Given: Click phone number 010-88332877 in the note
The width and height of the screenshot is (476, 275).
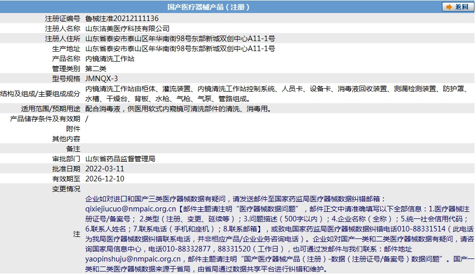Looking at the screenshot, I should point(186,249).
